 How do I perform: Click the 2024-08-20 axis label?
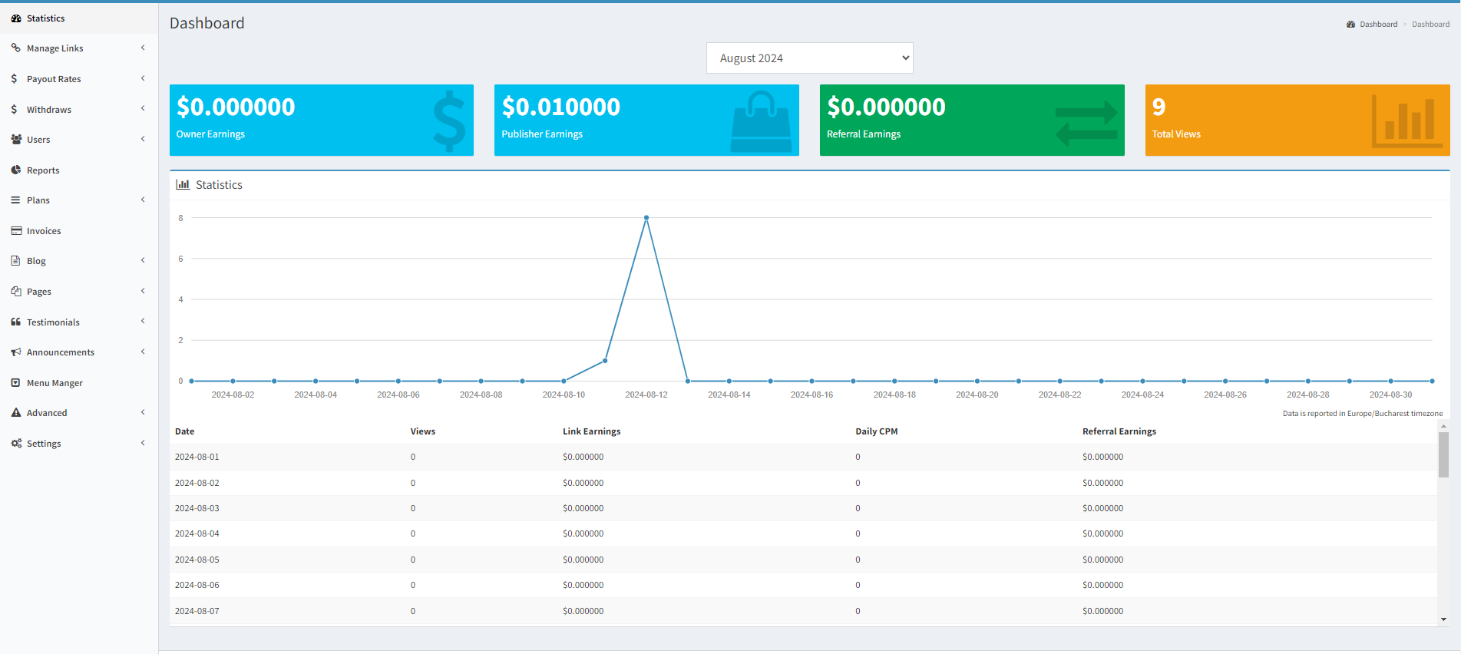(x=977, y=395)
